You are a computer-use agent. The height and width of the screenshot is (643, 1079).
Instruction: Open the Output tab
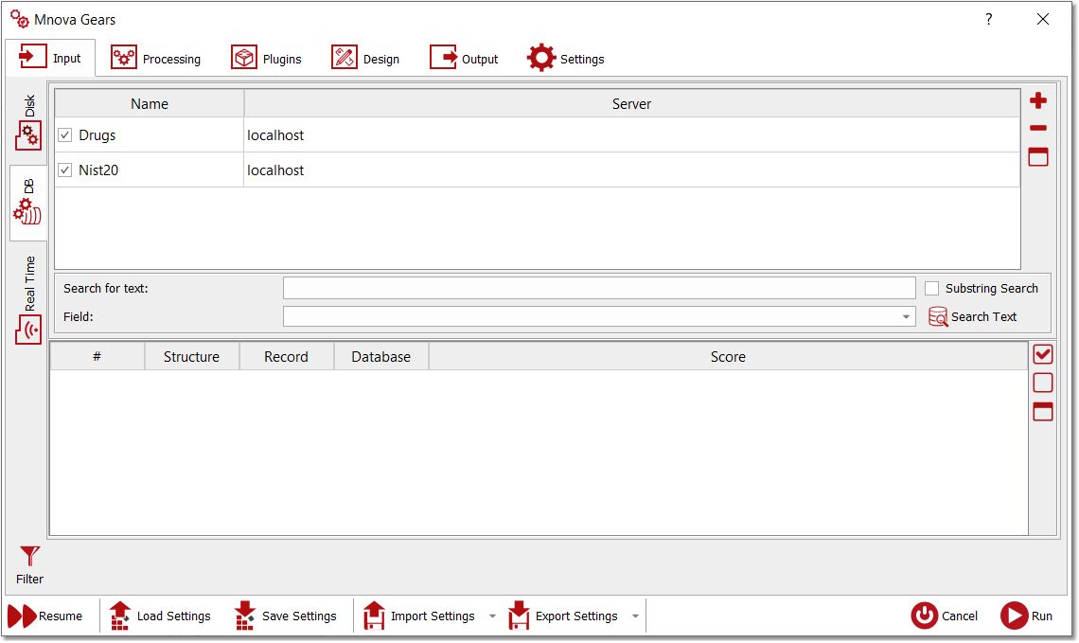(x=464, y=59)
